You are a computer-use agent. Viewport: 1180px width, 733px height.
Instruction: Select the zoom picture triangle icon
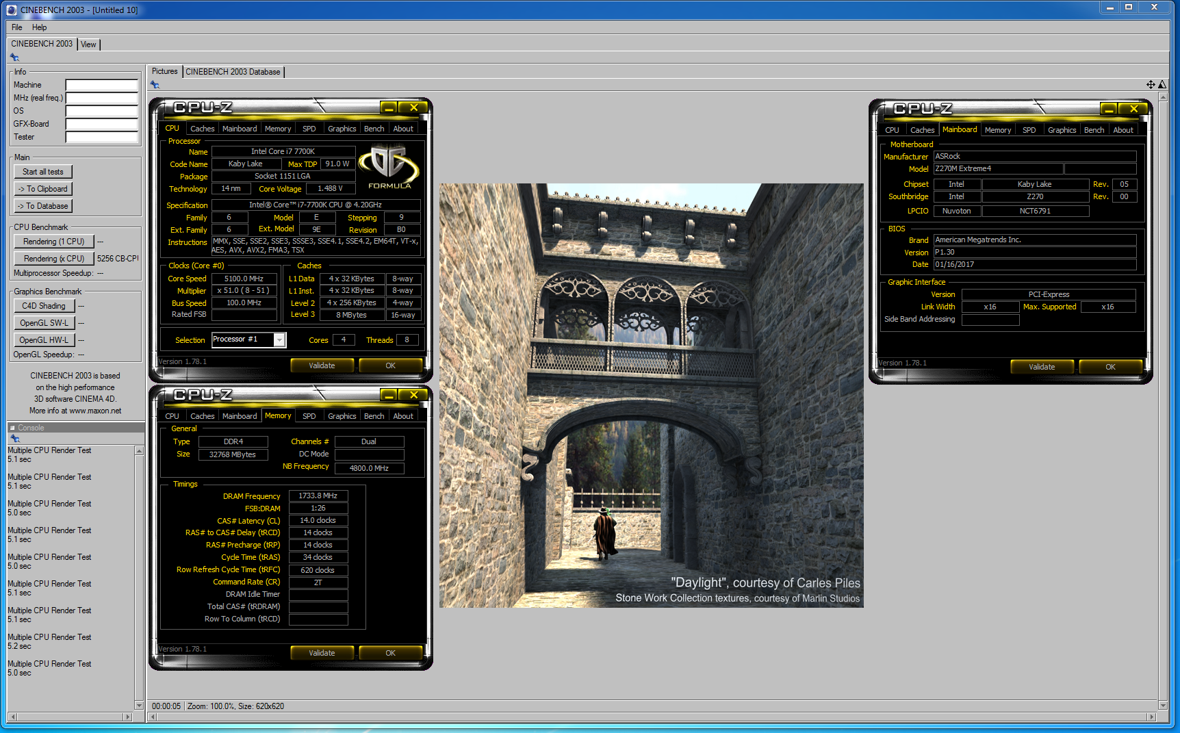tap(1162, 85)
